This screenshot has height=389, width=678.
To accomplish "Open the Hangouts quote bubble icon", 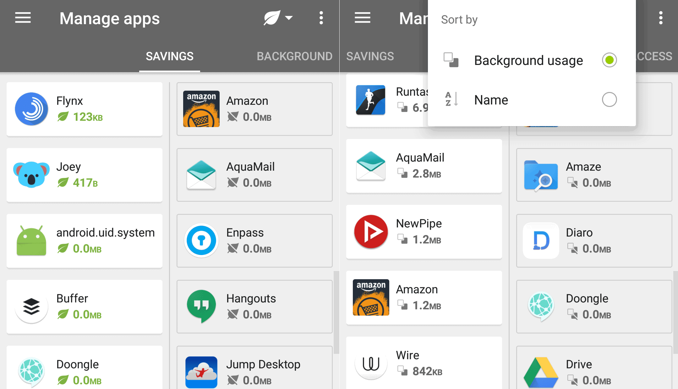I will pyautogui.click(x=201, y=306).
